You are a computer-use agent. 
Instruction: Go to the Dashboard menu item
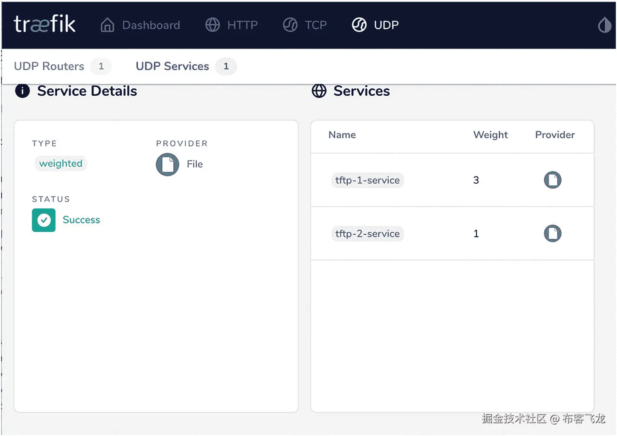pyautogui.click(x=151, y=25)
